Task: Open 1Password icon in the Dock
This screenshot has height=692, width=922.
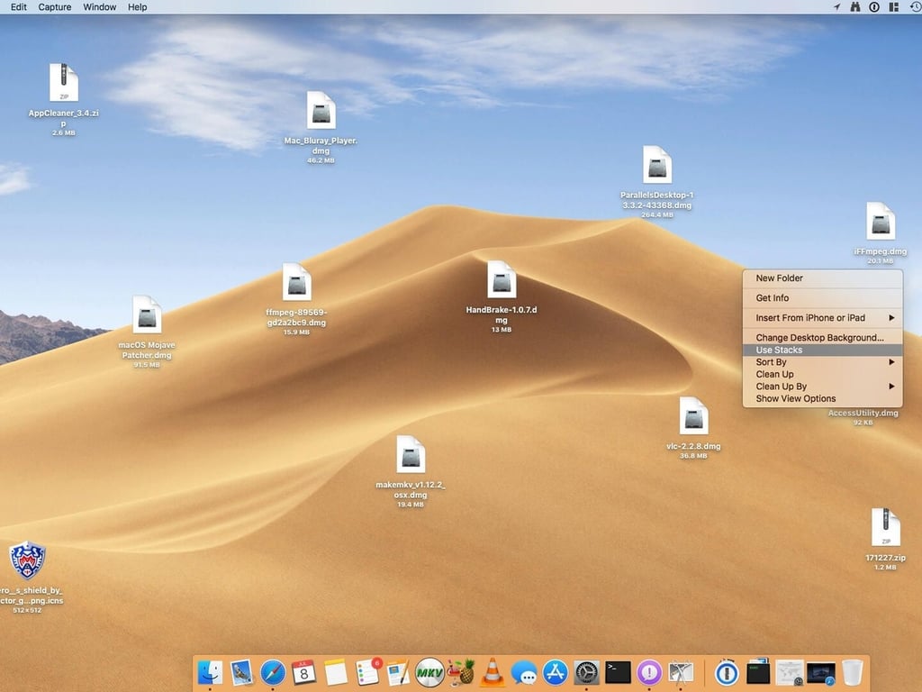Action: click(x=727, y=672)
